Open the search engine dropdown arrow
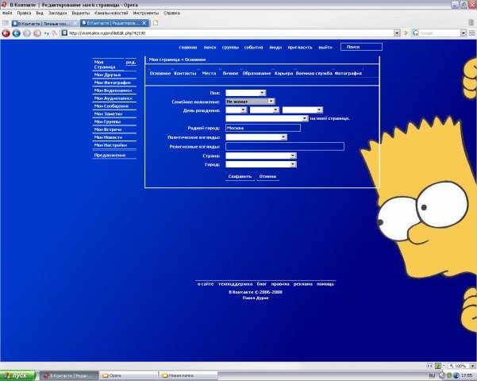 (464, 33)
